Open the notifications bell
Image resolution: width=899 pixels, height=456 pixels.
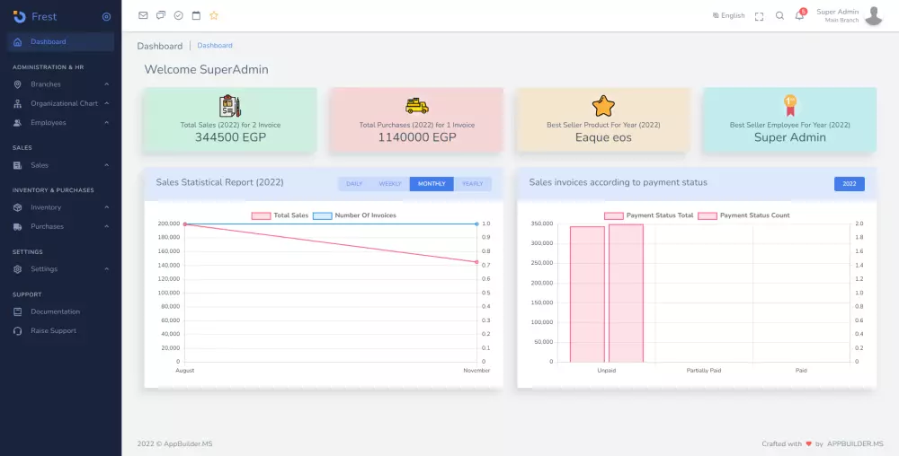(799, 15)
